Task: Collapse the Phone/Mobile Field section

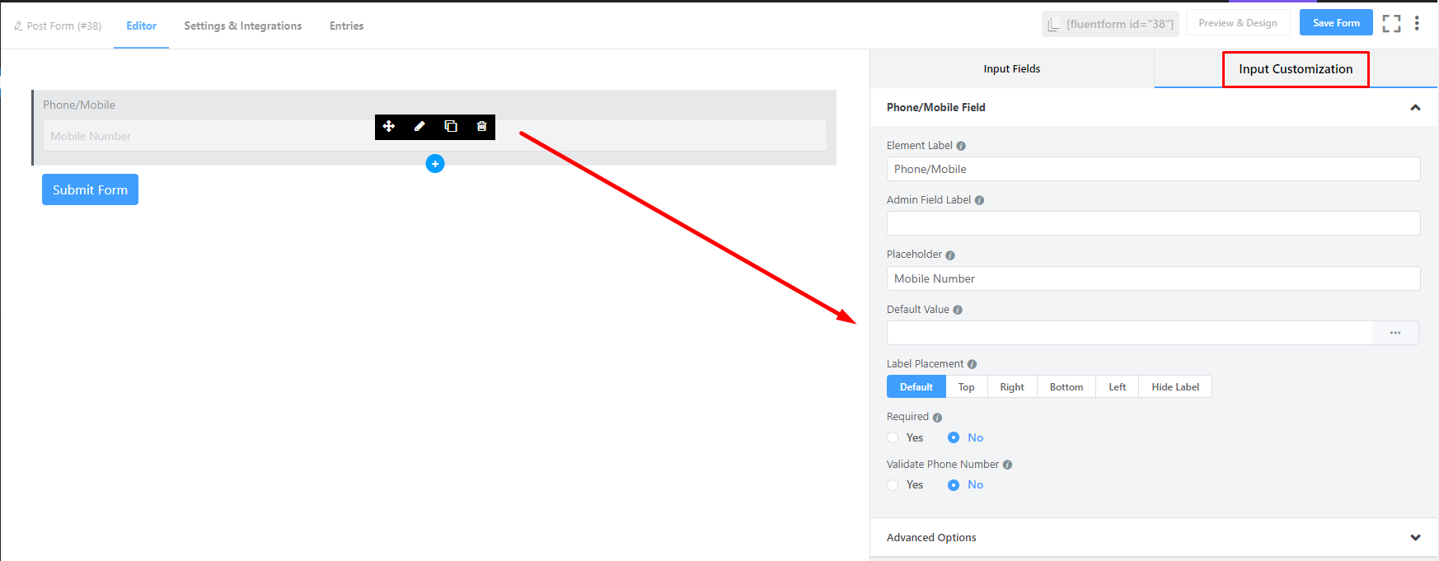Action: [x=1414, y=107]
